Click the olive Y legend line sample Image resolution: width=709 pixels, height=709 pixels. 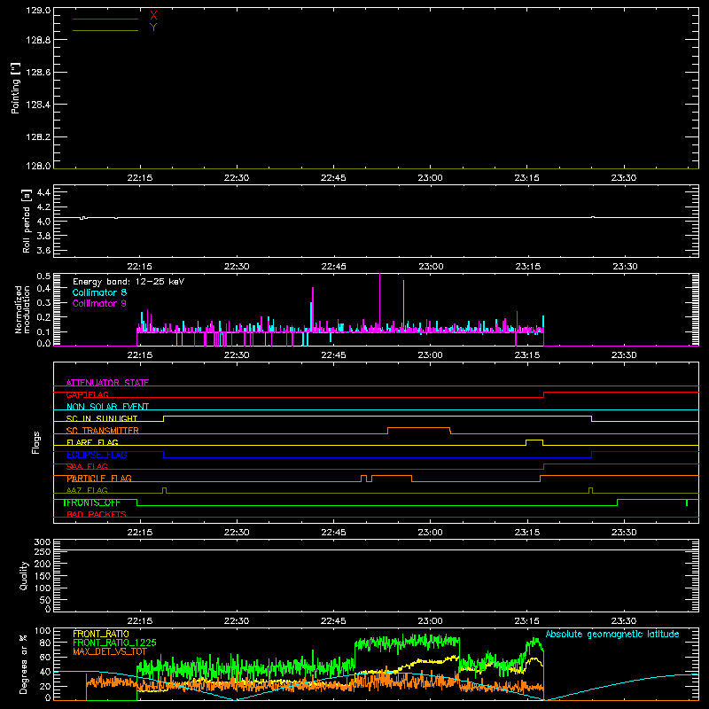pos(105,30)
